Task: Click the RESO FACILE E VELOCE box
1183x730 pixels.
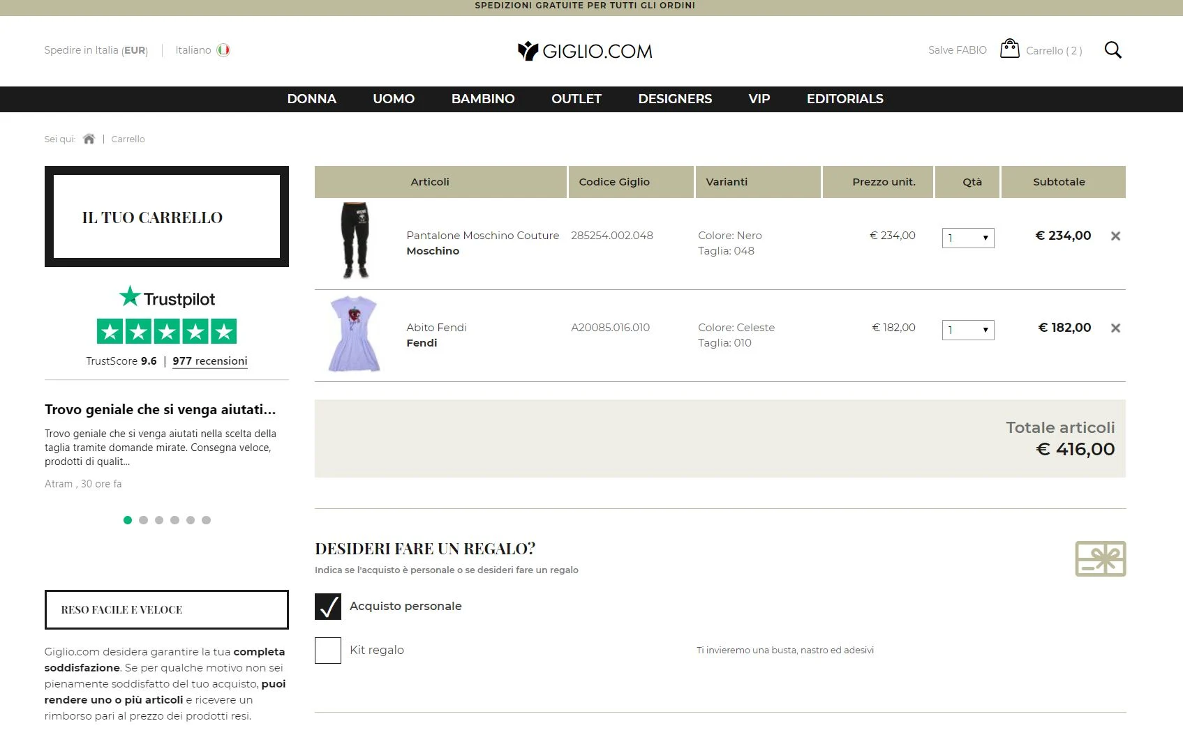Action: (167, 610)
